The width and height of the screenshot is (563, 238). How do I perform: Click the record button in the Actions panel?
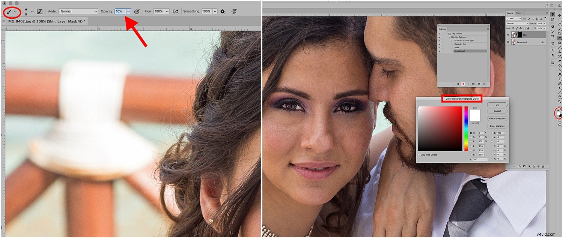pyautogui.click(x=464, y=84)
